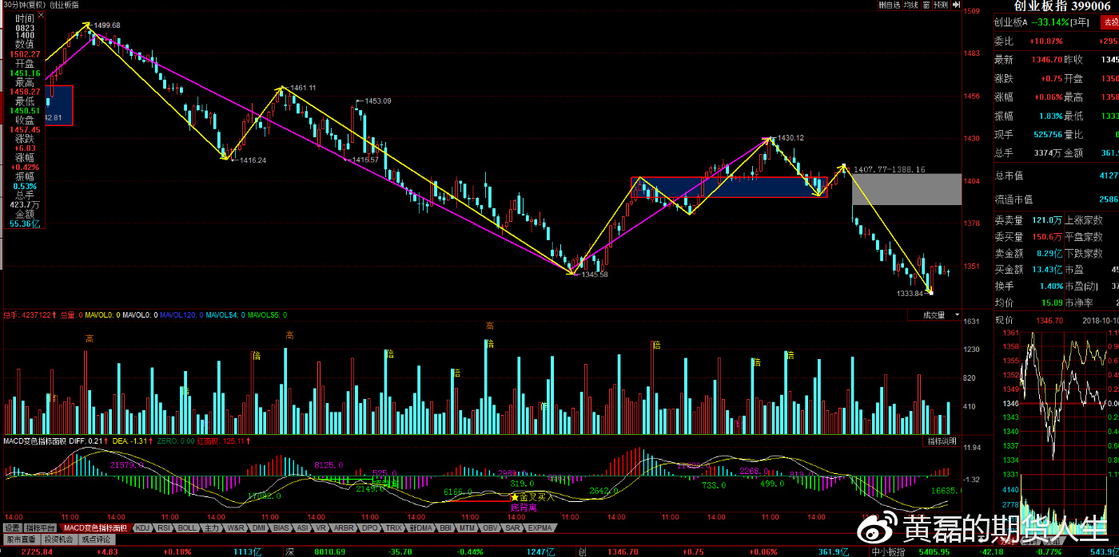Open the 股市直播 tab
Screen dimensions: 1119x557
point(21,539)
